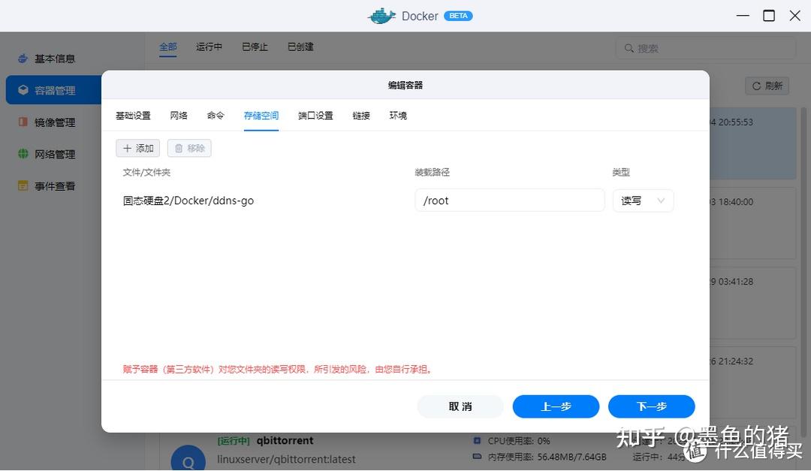
Task: Click the 添加 add volume button
Action: [x=137, y=148]
